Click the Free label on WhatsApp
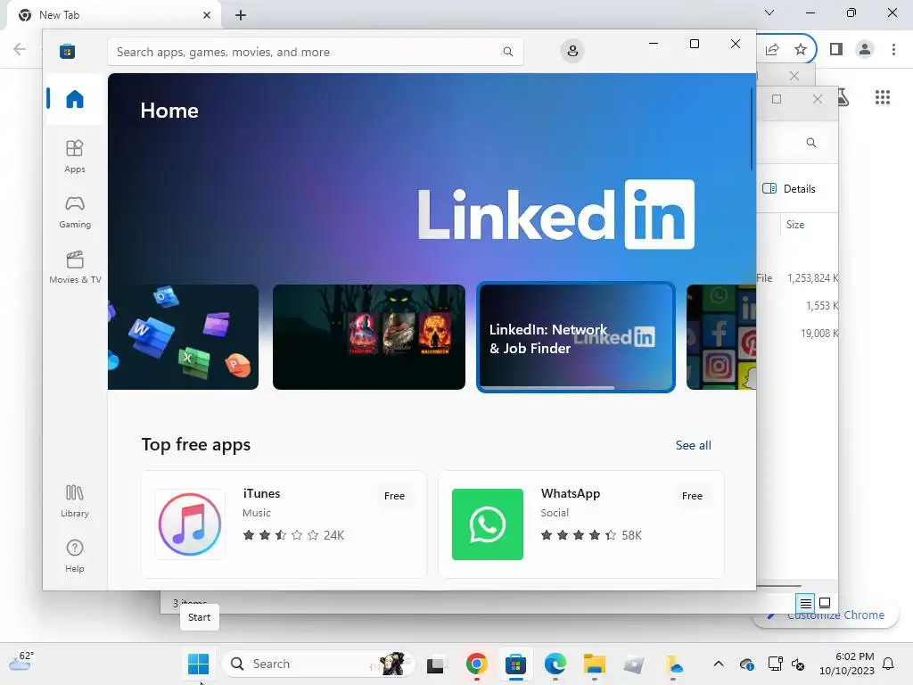This screenshot has width=913, height=685. pyautogui.click(x=692, y=496)
